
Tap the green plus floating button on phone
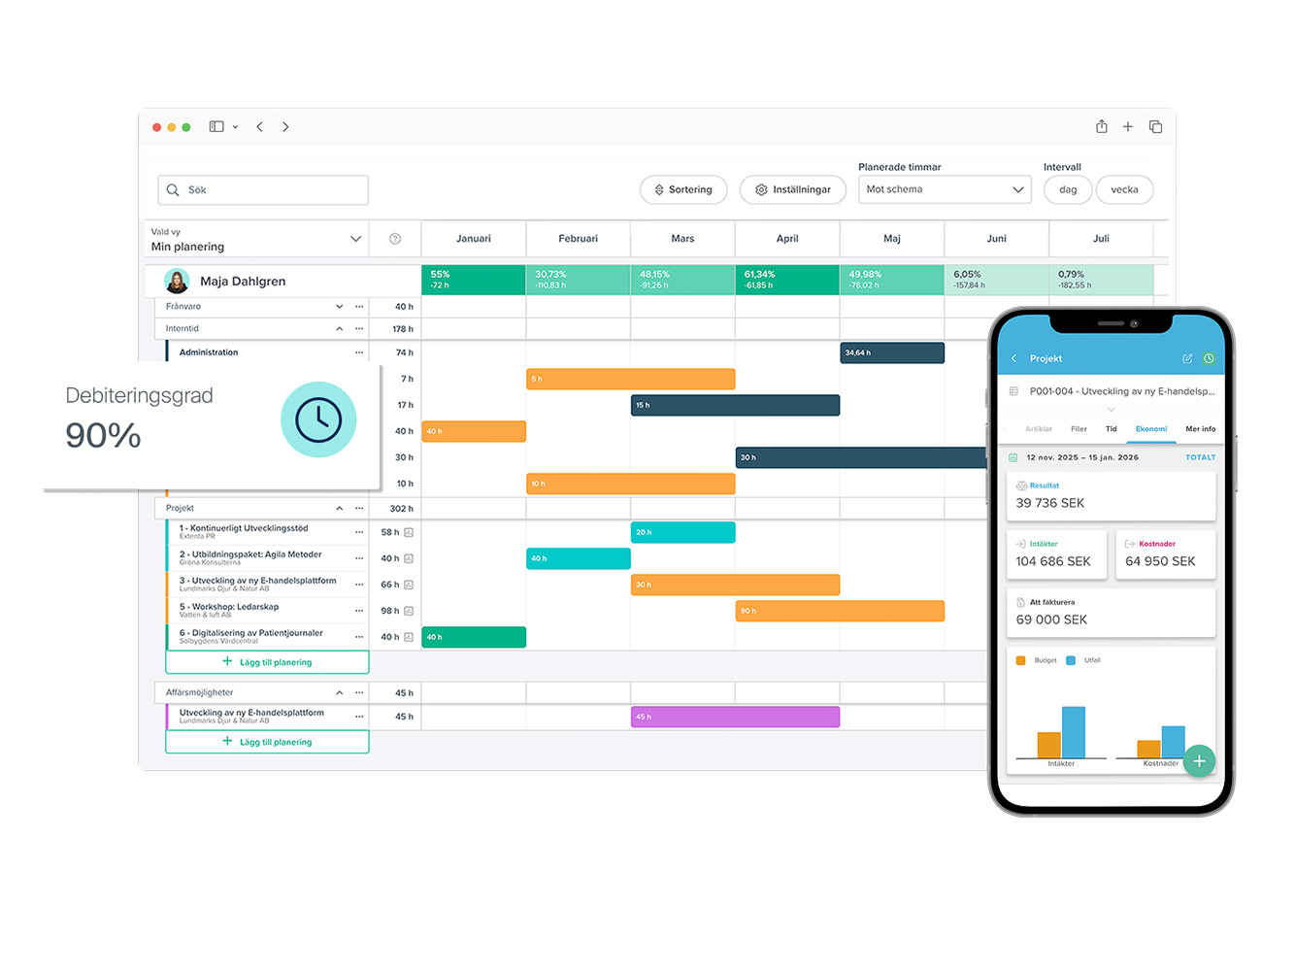pos(1199,760)
